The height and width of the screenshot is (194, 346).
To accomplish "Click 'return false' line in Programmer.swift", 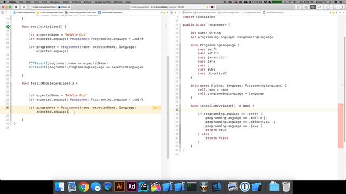I will pos(217,138).
